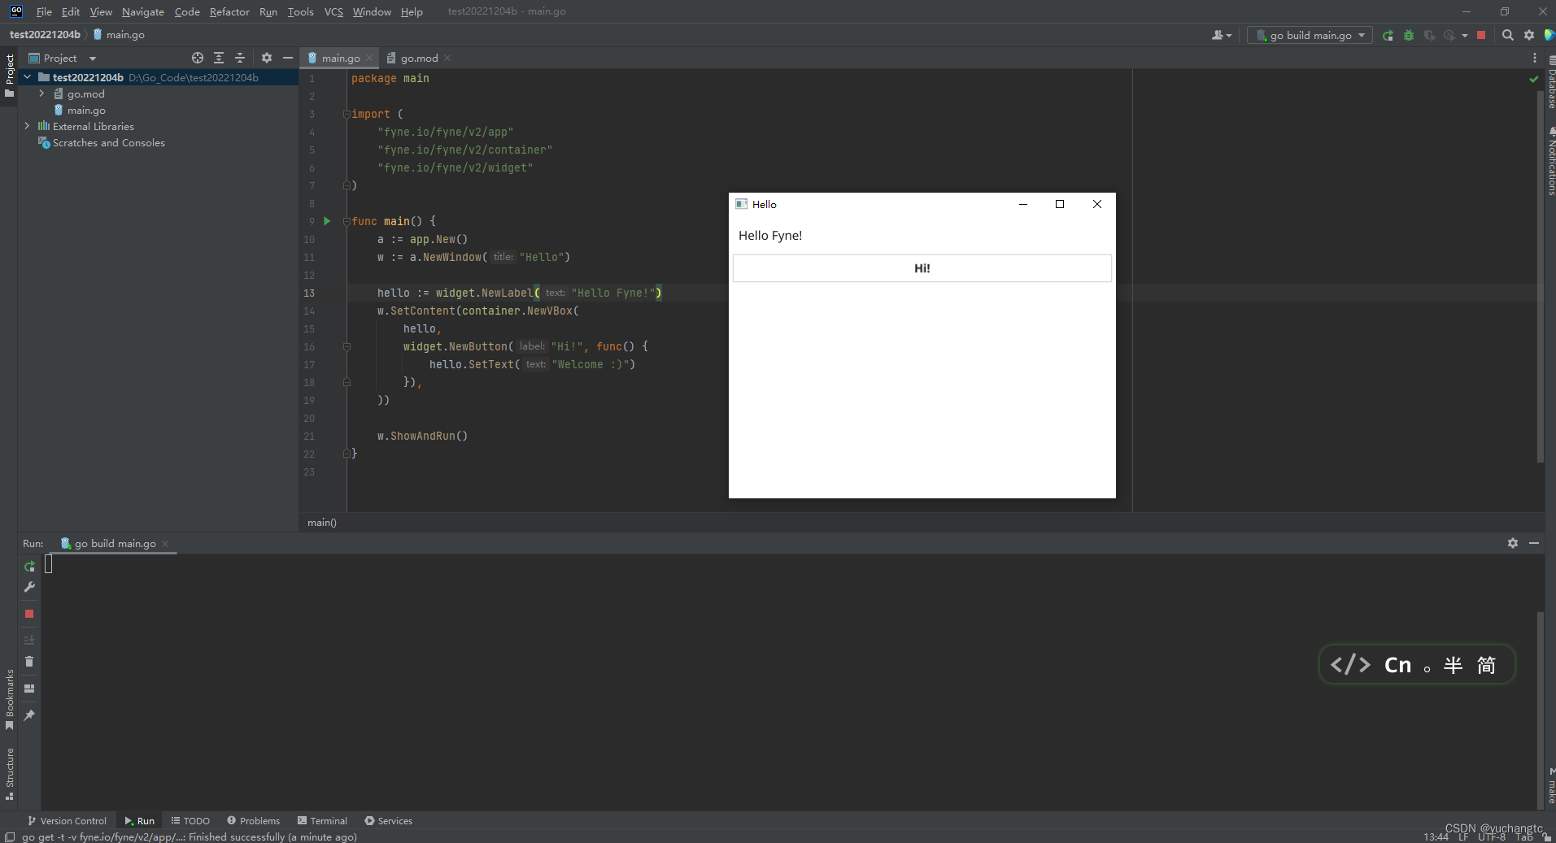Clear run output with the trash icon
This screenshot has height=843, width=1556.
29,662
